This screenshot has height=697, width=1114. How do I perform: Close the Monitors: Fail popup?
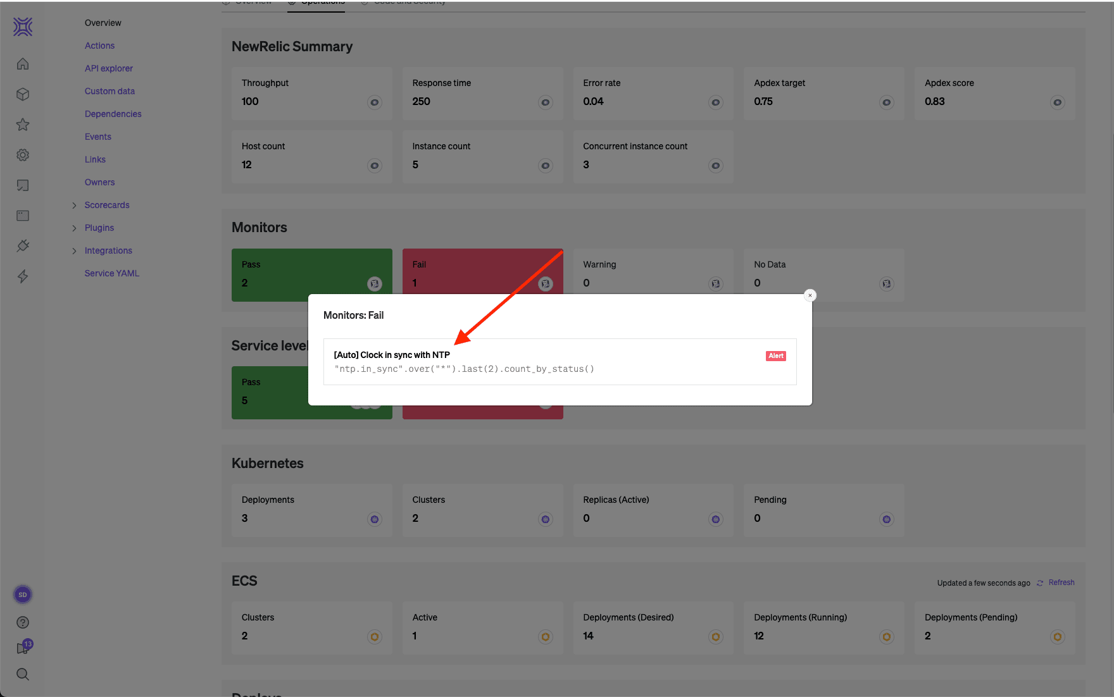click(810, 295)
